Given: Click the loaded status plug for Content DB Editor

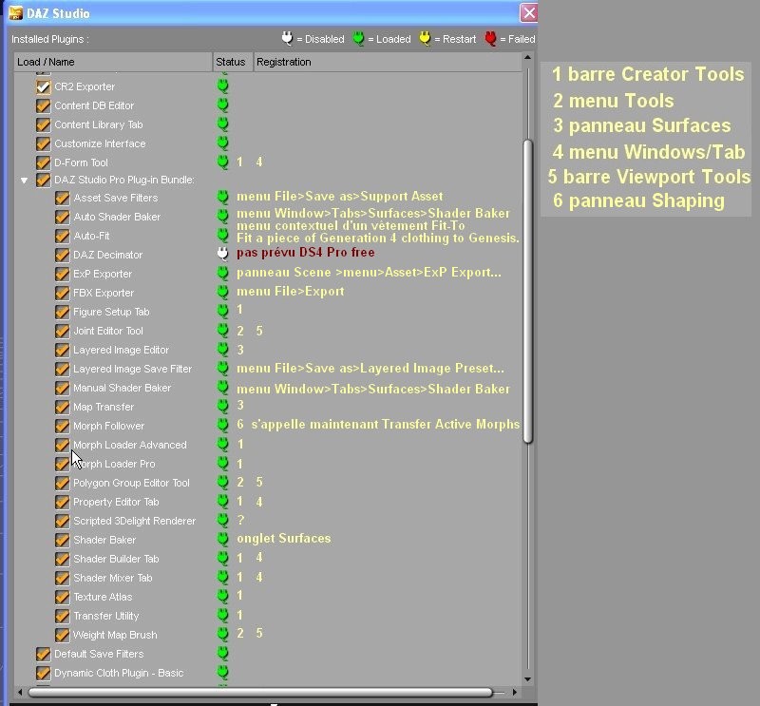Looking at the screenshot, I should tap(222, 105).
